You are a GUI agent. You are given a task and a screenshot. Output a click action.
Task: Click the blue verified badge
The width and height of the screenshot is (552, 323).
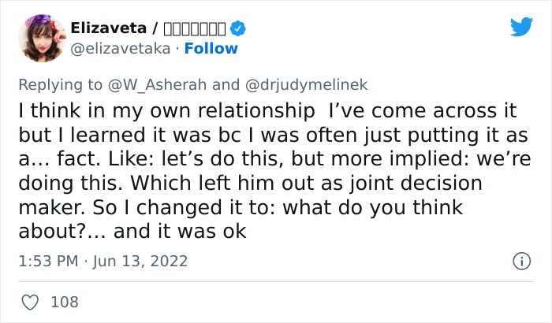[238, 29]
